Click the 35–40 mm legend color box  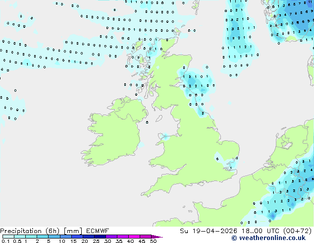(x=123, y=237)
